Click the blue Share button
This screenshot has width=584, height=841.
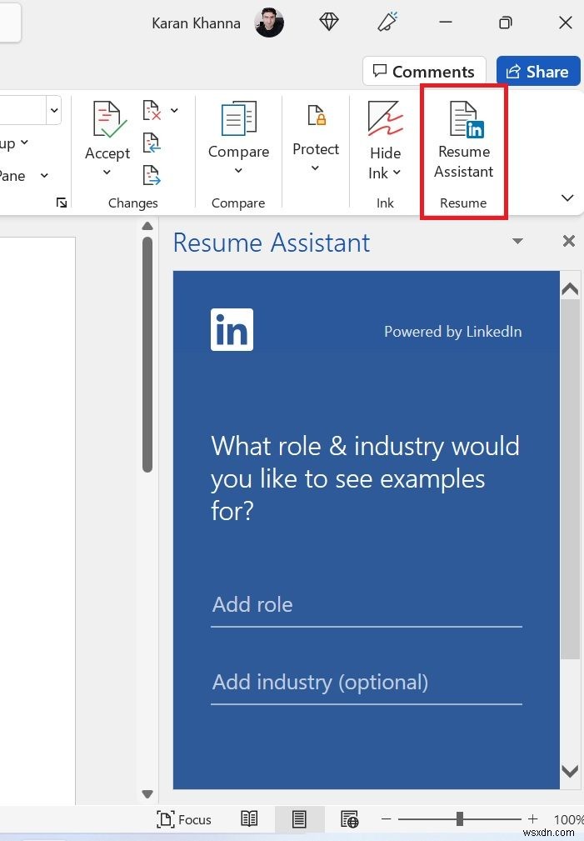pos(537,71)
